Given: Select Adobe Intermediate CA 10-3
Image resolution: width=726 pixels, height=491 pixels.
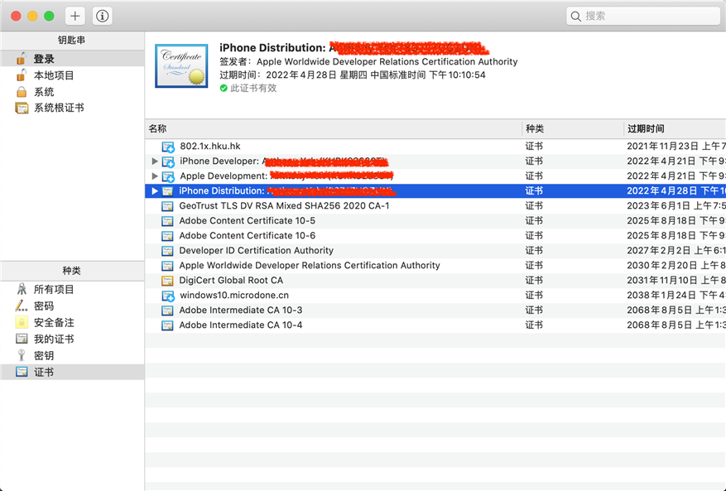Looking at the screenshot, I should point(241,310).
